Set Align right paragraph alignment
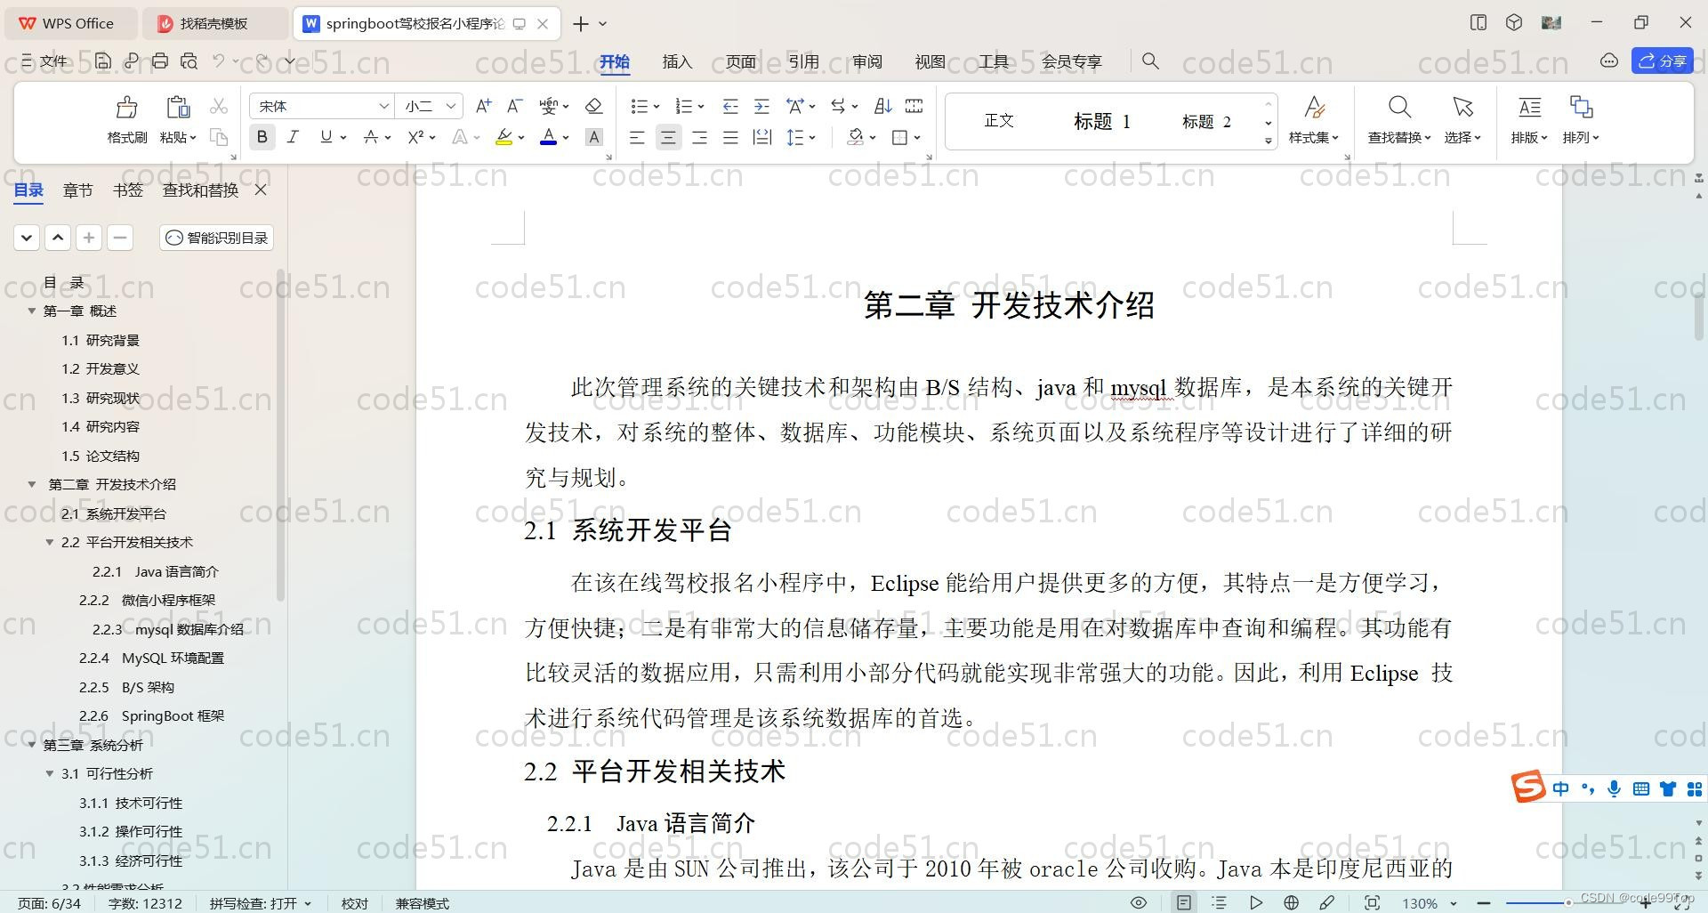Viewport: 1708px width, 913px height. click(699, 137)
